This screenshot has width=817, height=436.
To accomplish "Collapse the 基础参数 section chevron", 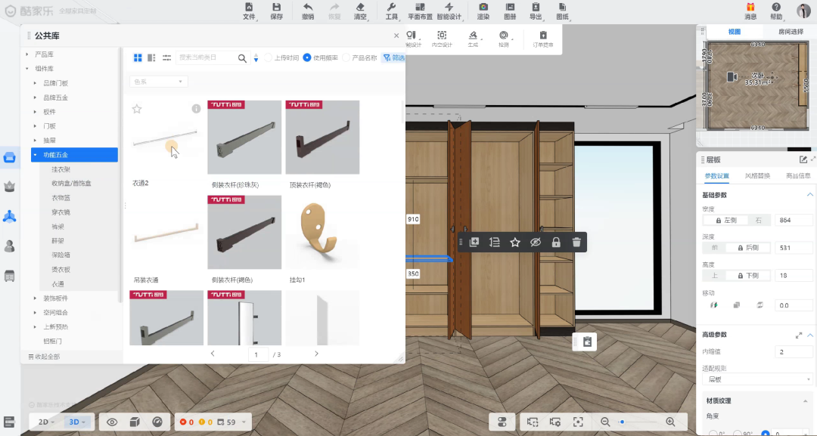I will coord(809,195).
